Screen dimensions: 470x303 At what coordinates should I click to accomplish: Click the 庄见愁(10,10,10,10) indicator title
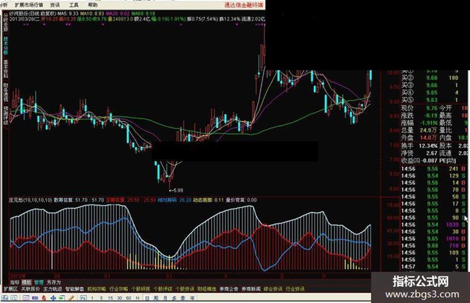click(x=30, y=200)
